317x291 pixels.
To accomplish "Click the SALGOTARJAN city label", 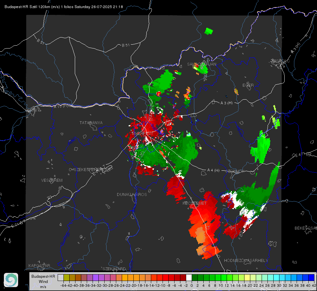I will coord(201,64).
